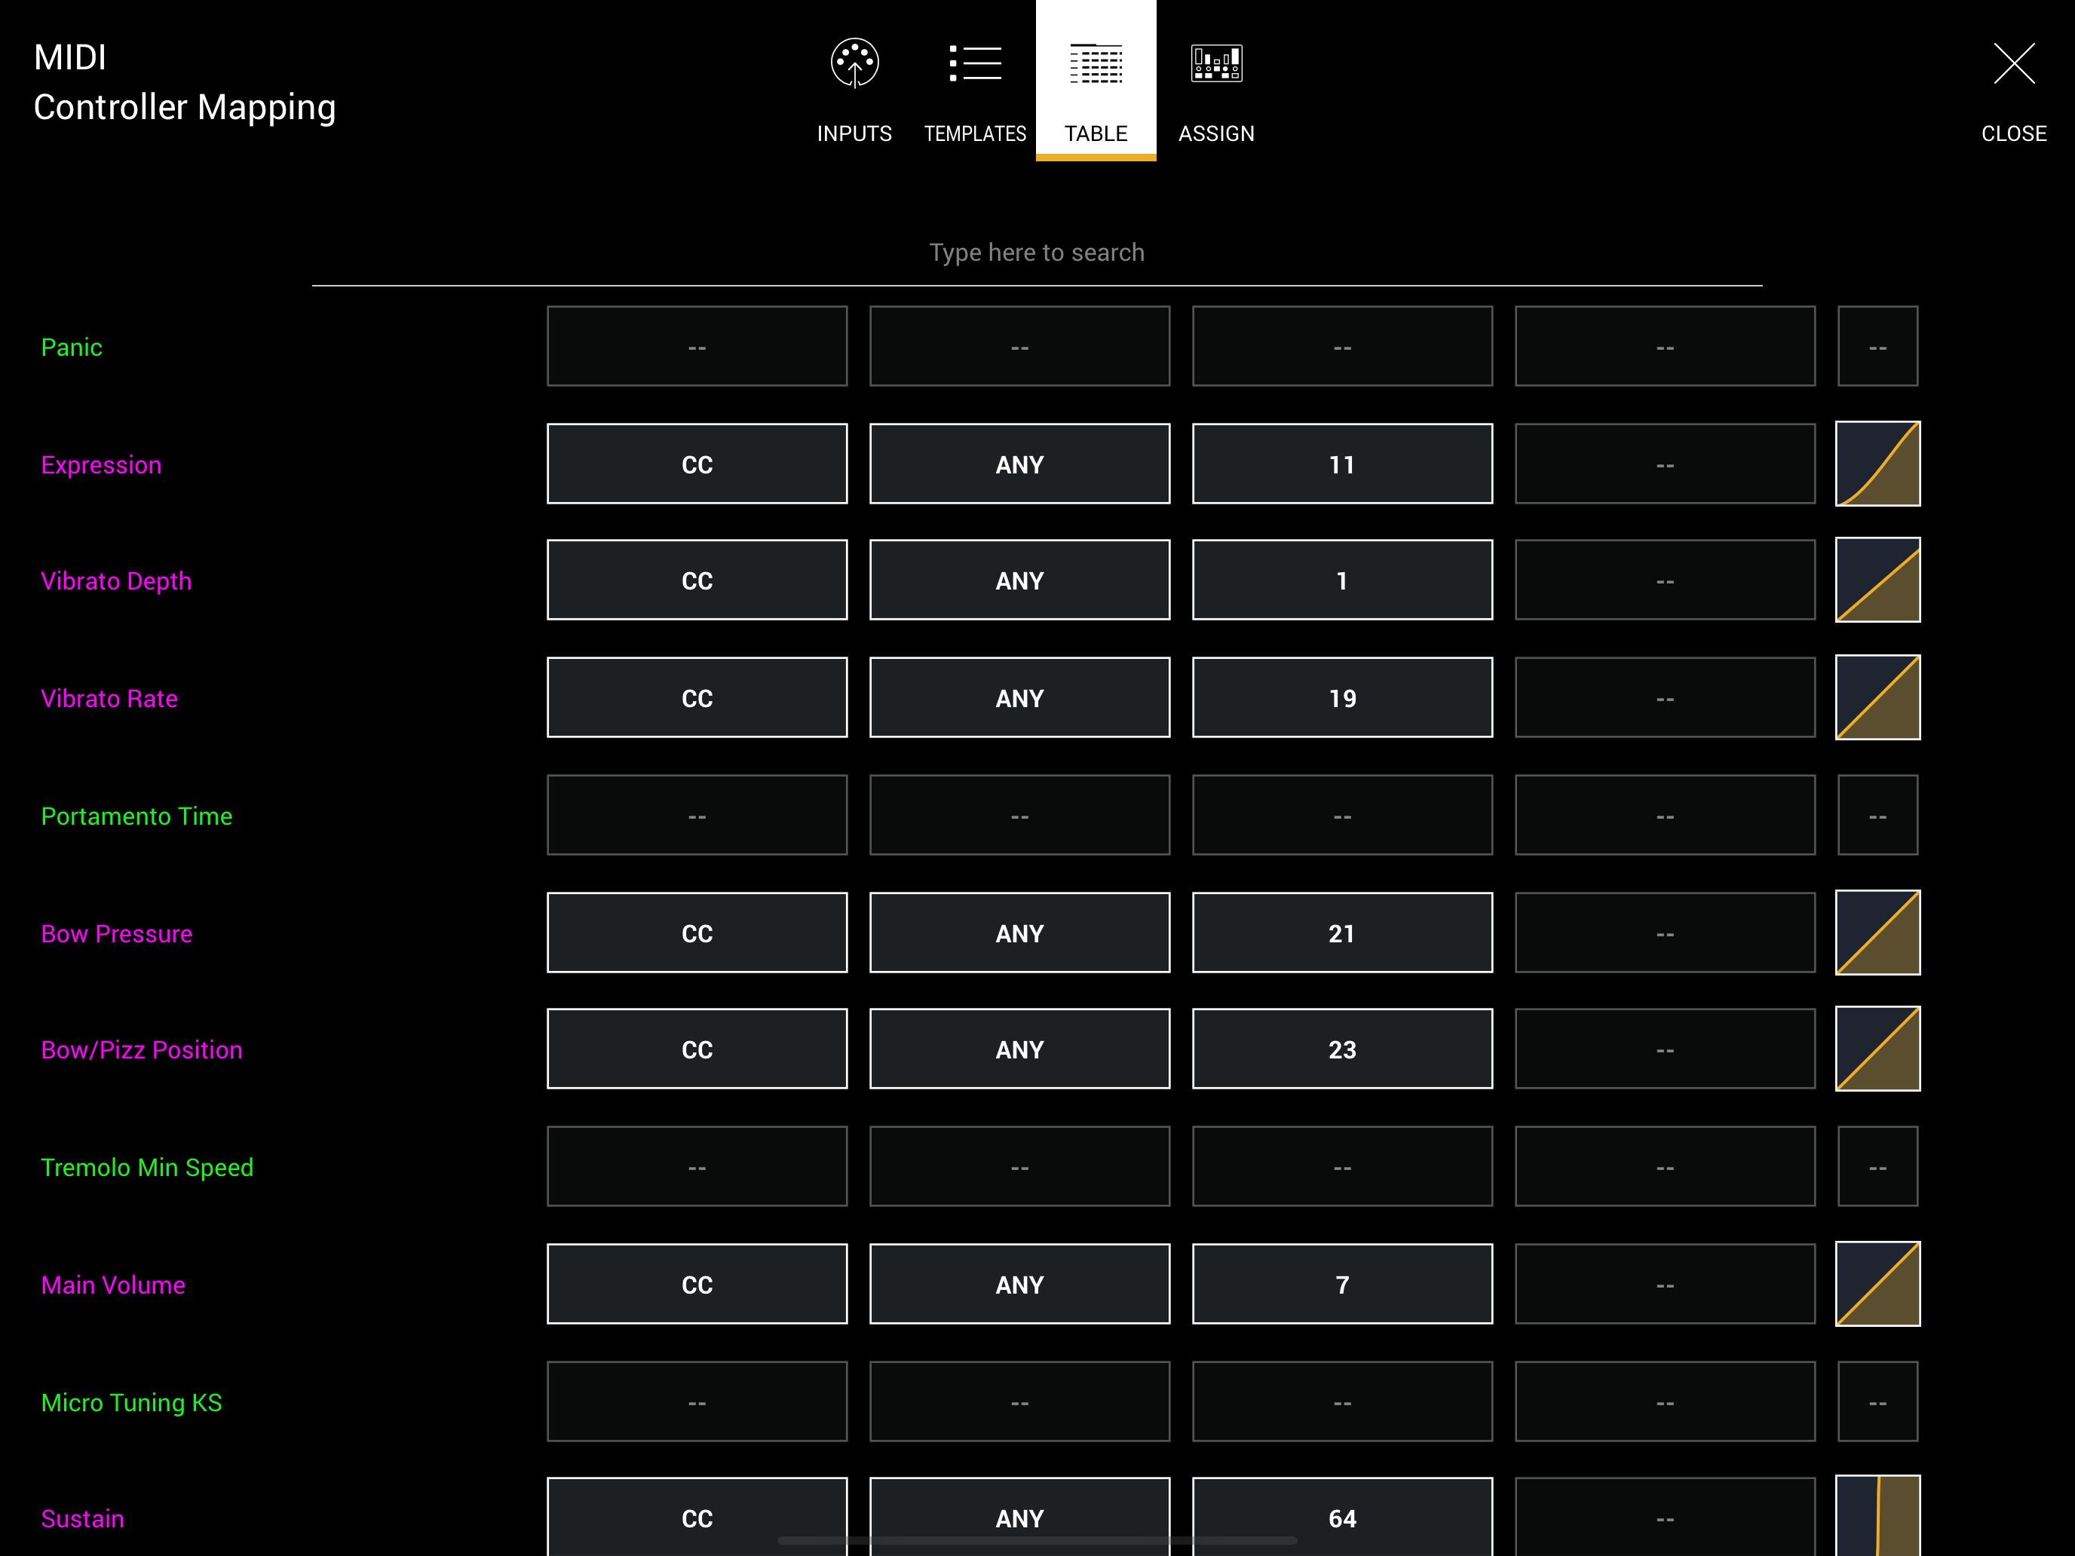
Task: Select the Sustain CC type cell
Action: (x=697, y=1517)
